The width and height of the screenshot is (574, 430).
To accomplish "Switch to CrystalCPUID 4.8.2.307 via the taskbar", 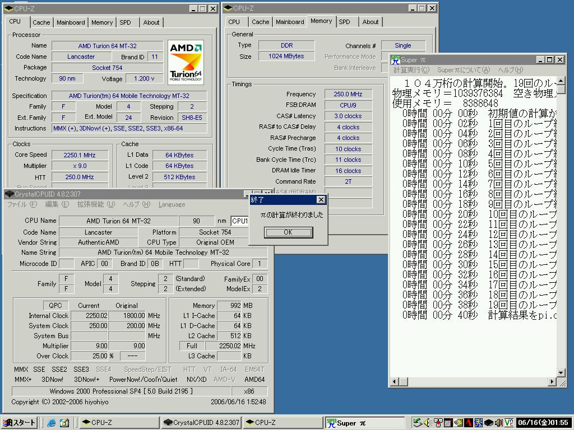I will point(202,423).
